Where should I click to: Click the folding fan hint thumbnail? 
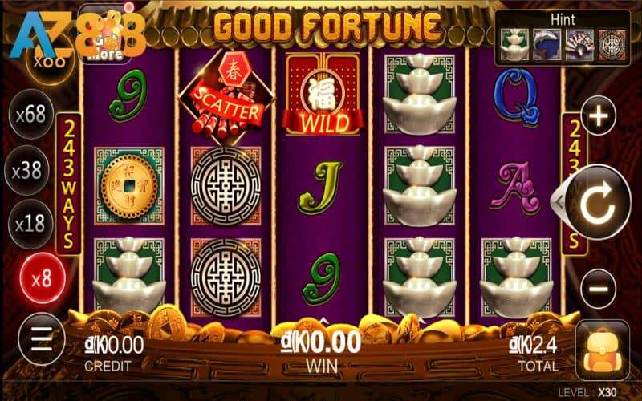pyautogui.click(x=579, y=46)
